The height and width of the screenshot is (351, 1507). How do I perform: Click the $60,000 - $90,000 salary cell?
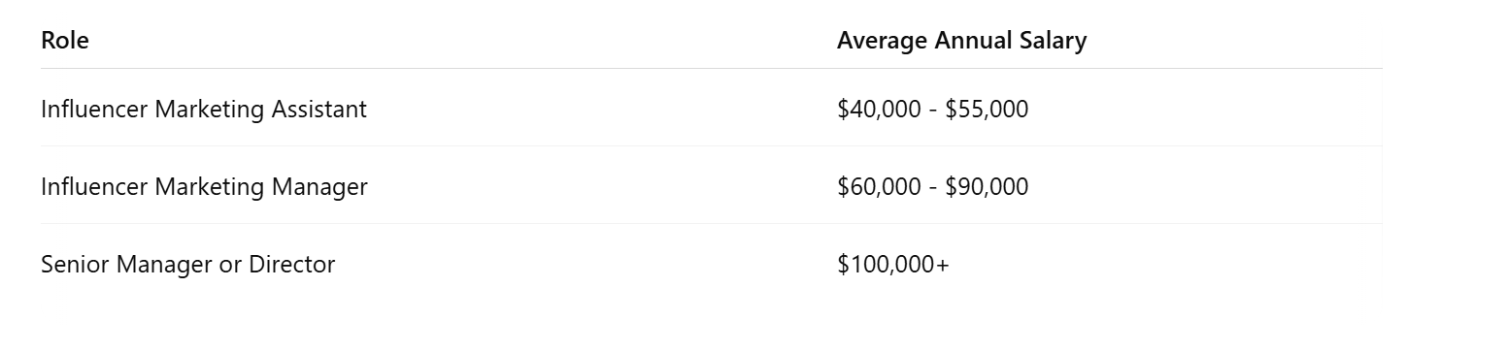tap(932, 186)
